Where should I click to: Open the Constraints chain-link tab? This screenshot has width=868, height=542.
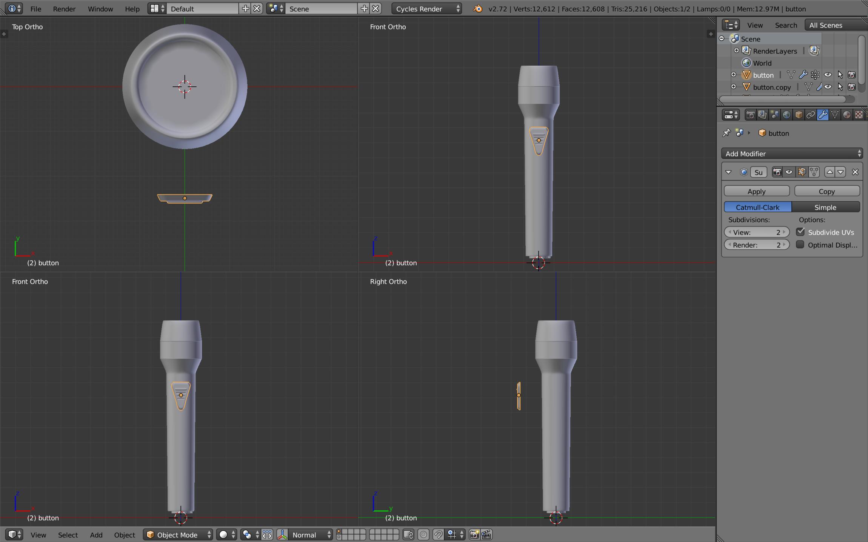click(x=811, y=115)
